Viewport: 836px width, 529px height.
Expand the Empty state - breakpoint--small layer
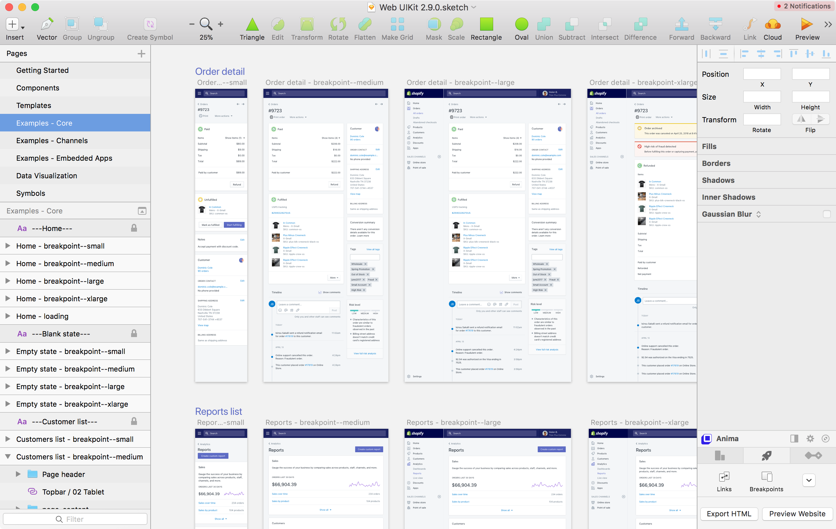click(x=8, y=351)
